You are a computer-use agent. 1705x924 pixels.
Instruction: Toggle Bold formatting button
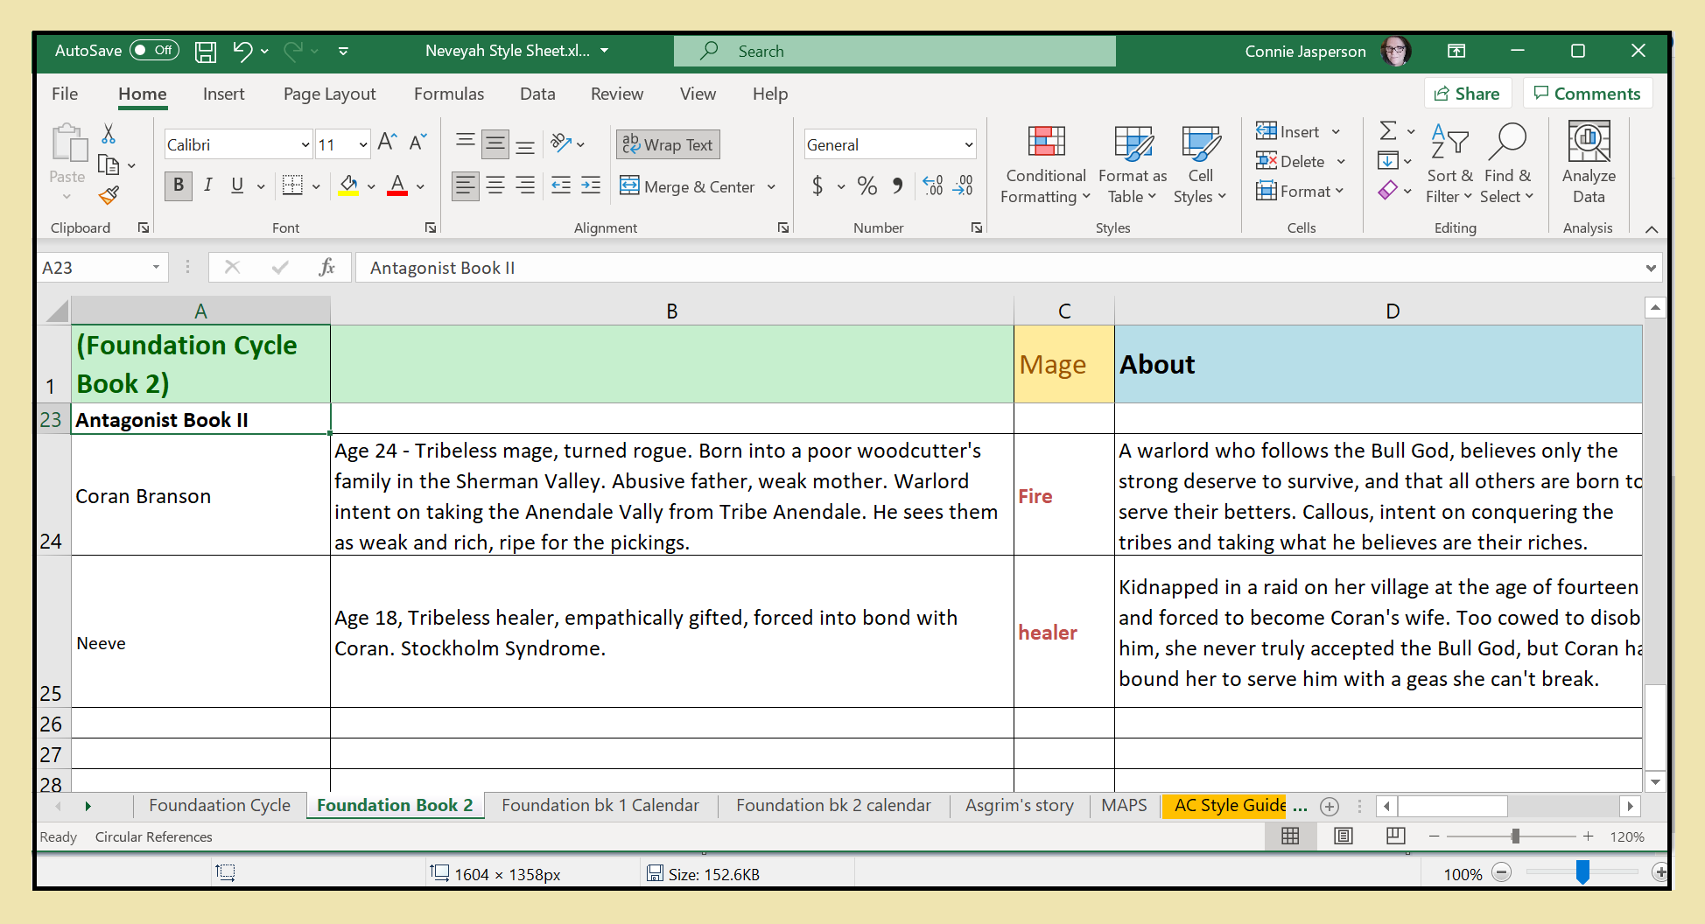[179, 185]
